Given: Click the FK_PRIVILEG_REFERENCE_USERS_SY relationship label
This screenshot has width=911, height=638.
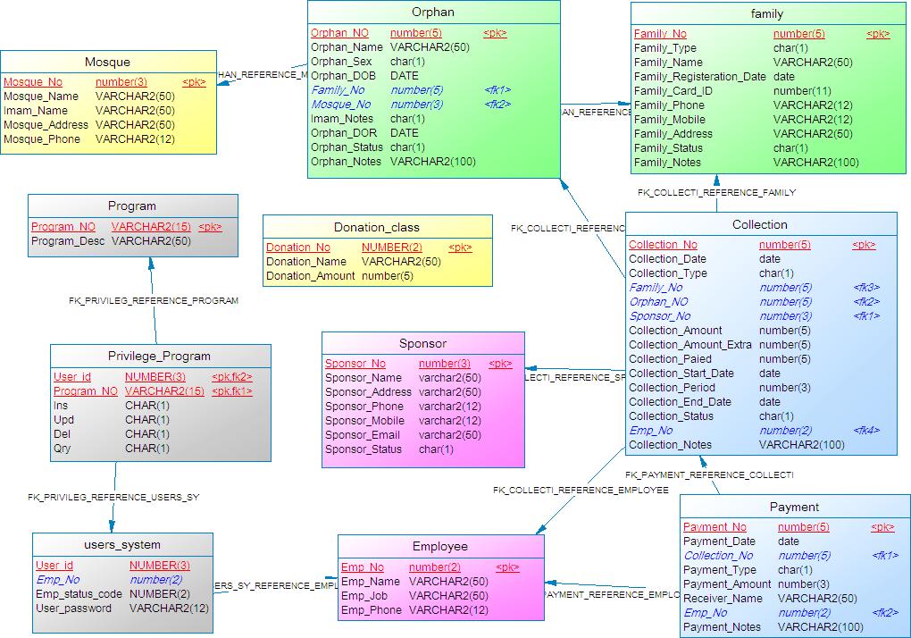Looking at the screenshot, I should click(113, 496).
